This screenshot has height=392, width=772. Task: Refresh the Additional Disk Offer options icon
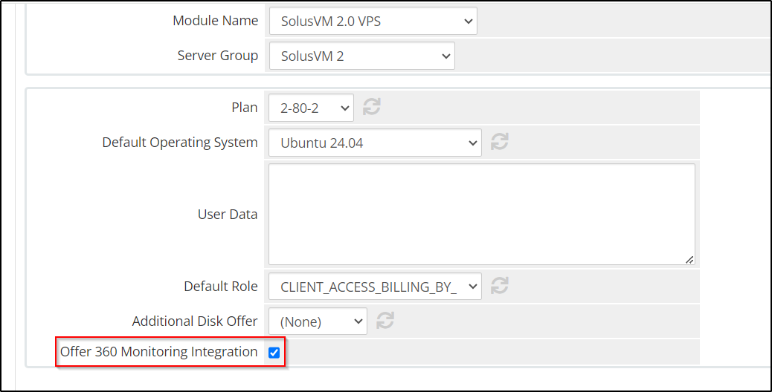[x=385, y=320]
